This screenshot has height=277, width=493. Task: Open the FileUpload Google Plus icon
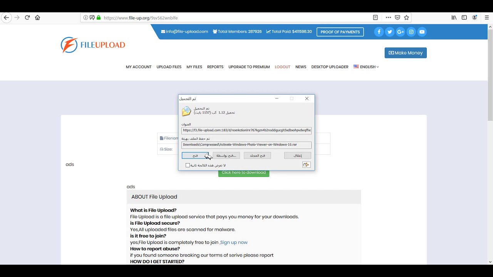[x=401, y=32]
